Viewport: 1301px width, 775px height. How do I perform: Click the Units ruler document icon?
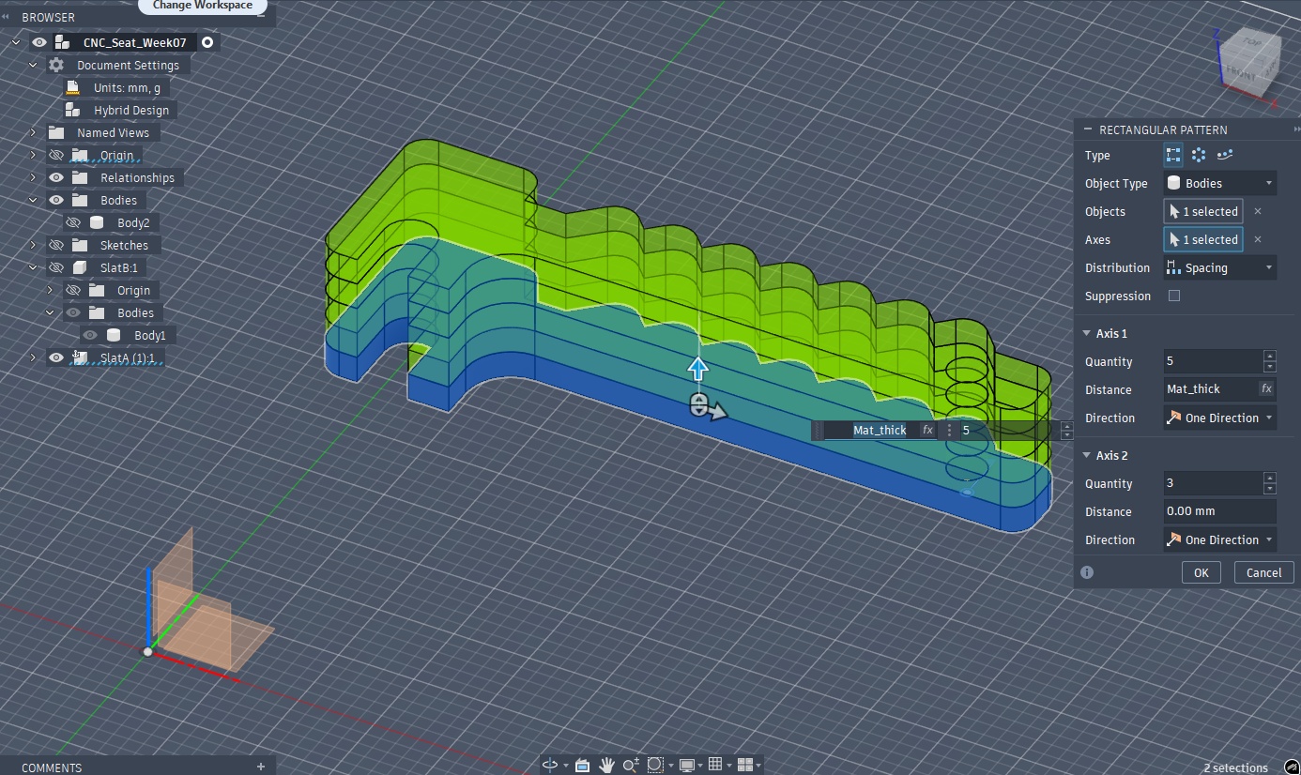tap(73, 87)
